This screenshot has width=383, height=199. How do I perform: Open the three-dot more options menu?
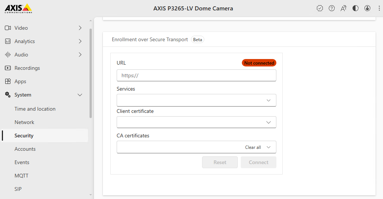[379, 8]
